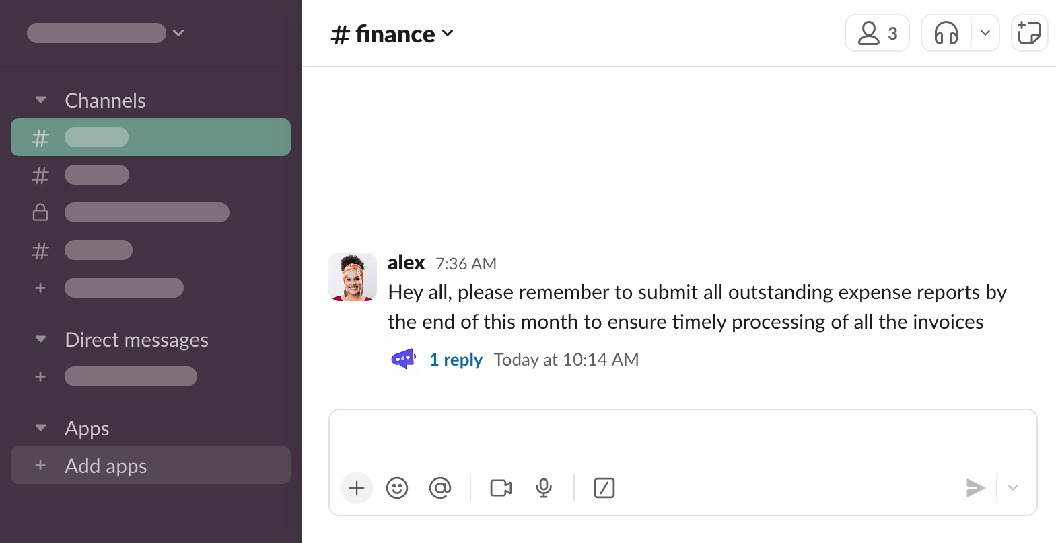Collapse the Channels section
This screenshot has height=543, width=1056.
(x=41, y=100)
